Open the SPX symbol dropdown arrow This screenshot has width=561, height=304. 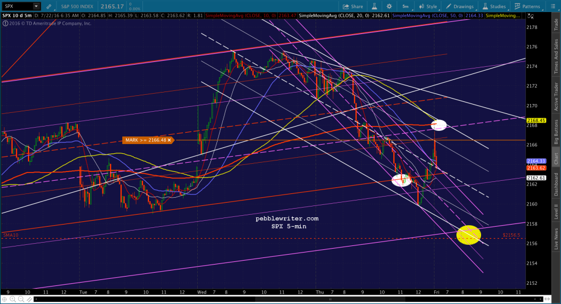(x=36, y=6)
